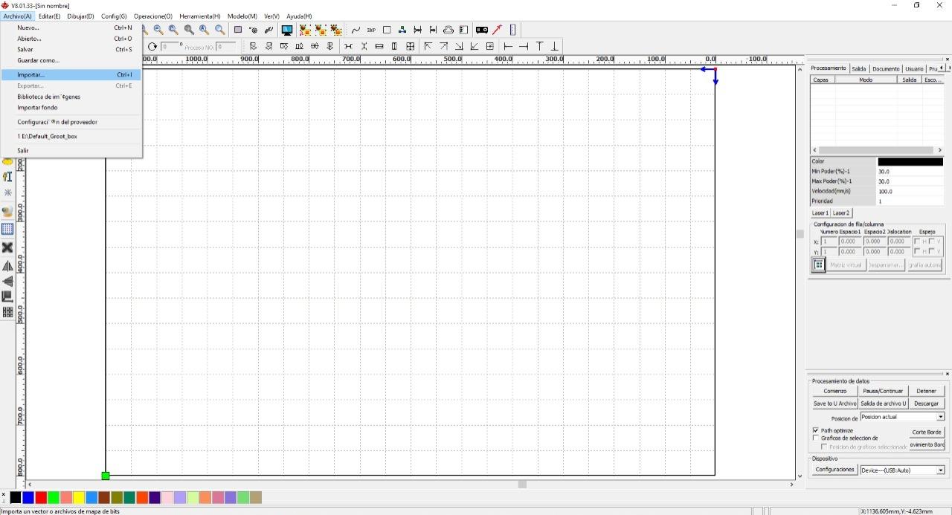Click the rotate angle icon

152,46
